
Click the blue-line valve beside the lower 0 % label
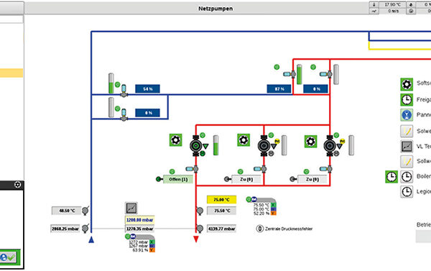coord(124,115)
